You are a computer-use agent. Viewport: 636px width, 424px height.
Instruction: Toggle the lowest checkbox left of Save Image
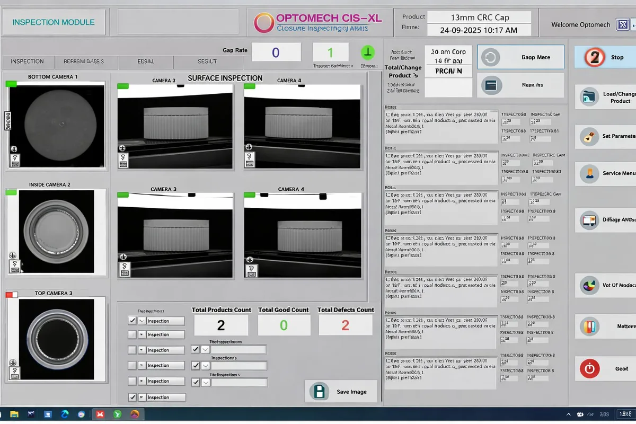[x=195, y=382]
